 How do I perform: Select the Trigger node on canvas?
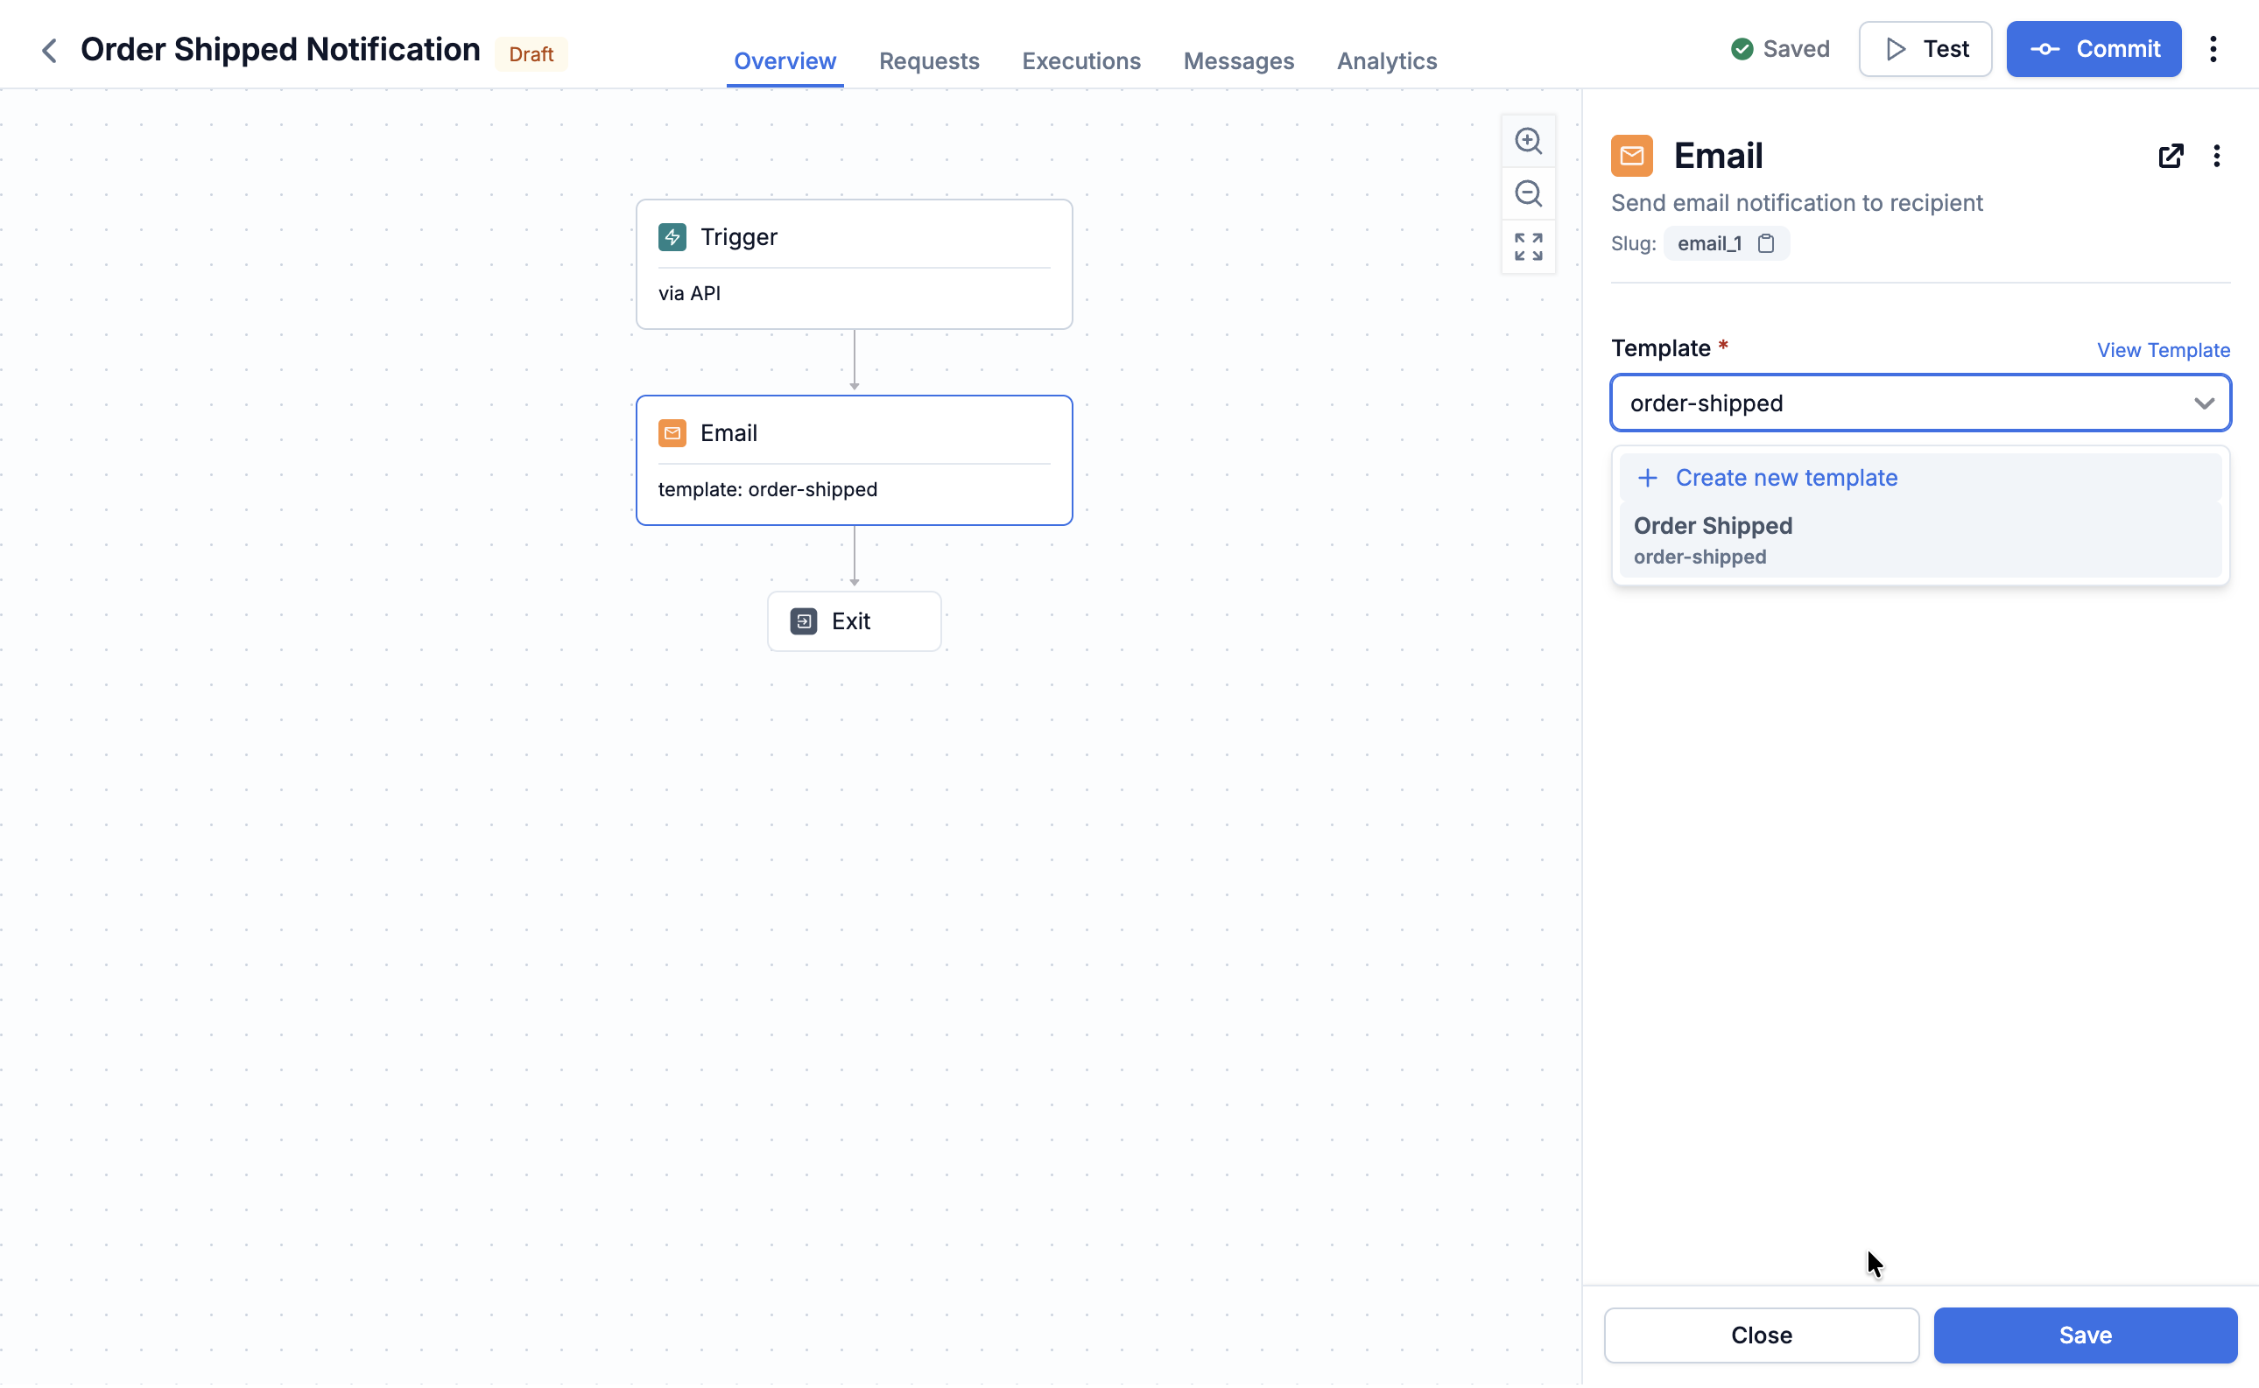pos(854,264)
